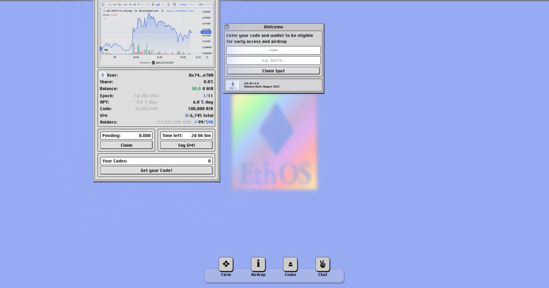549x288 pixels.
Task: Click the 6,745 total GM value
Action: pyautogui.click(x=202, y=116)
